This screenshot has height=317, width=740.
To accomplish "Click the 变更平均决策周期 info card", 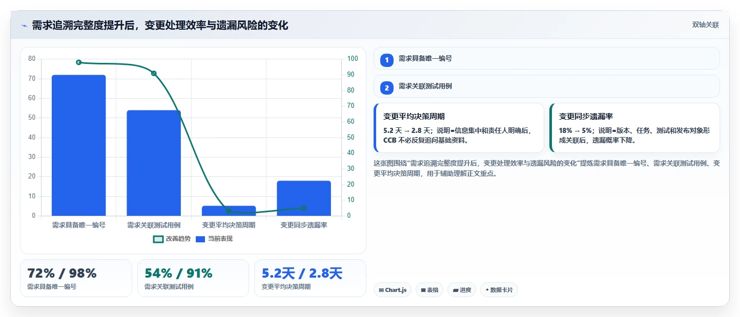I will coord(459,128).
